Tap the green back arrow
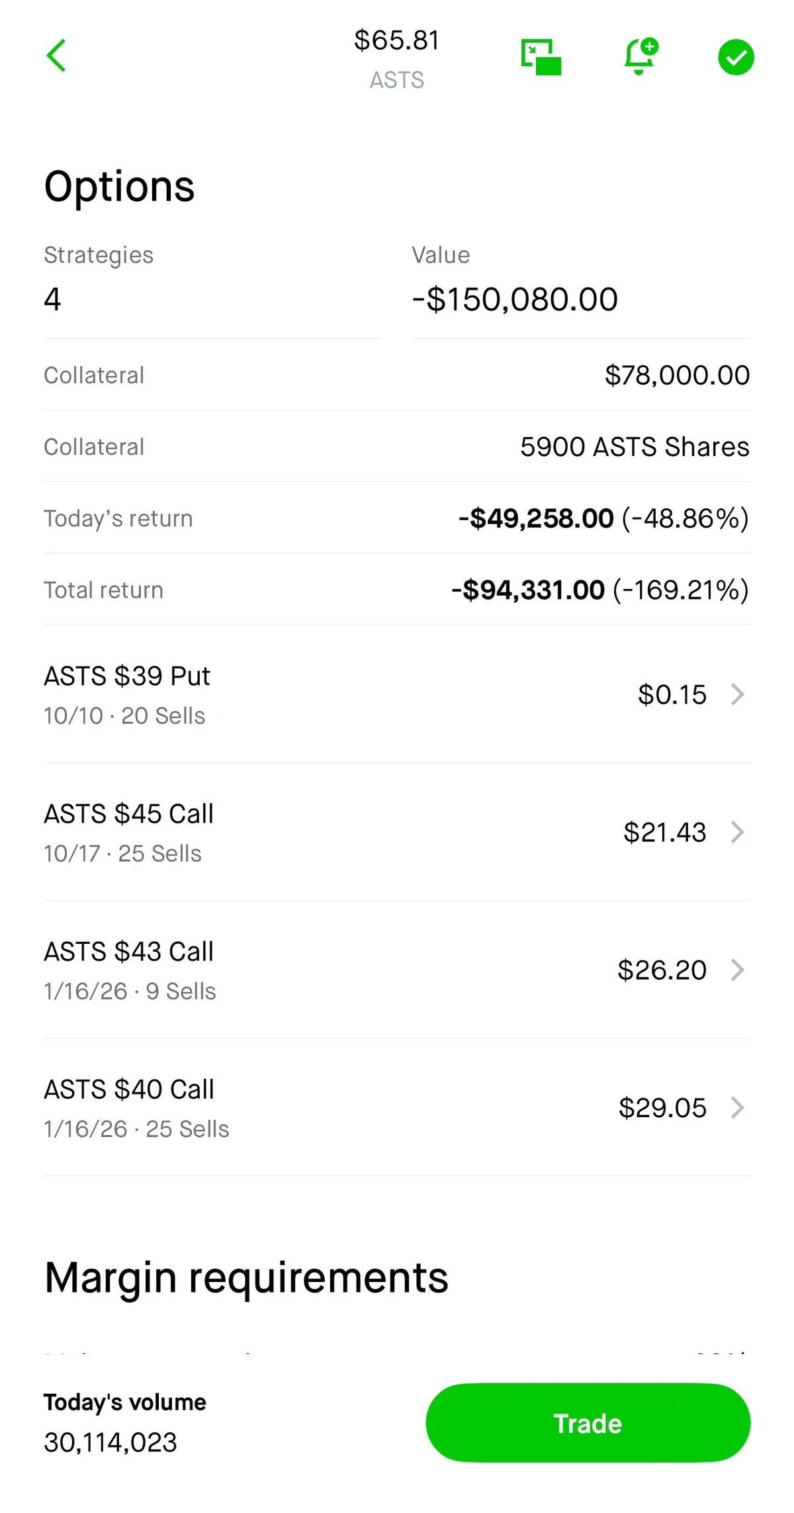Screen dimensions: 794x1513 tap(56, 56)
